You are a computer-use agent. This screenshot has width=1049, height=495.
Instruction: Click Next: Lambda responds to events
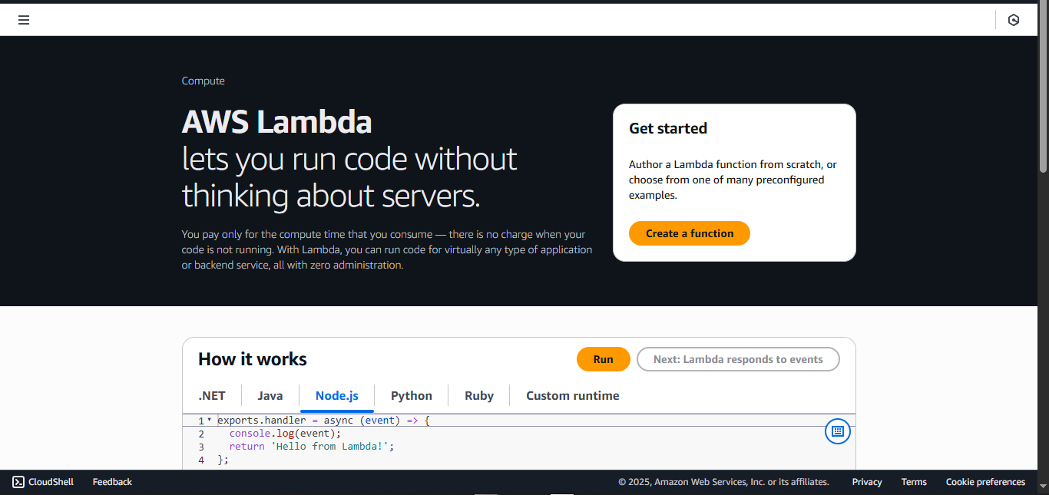[738, 359]
